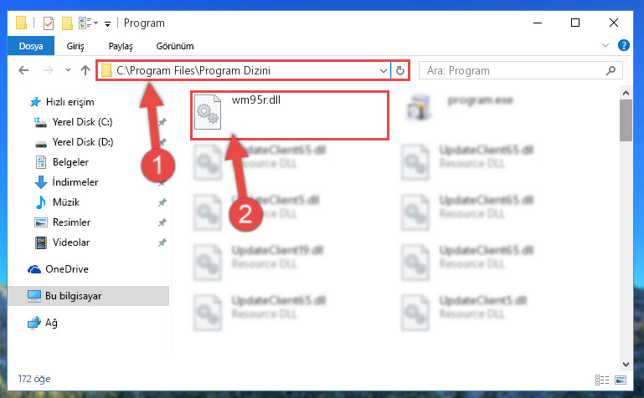Screen dimensions: 644x398
Task: Switch to the Görünüm ribbon tab
Action: [174, 46]
